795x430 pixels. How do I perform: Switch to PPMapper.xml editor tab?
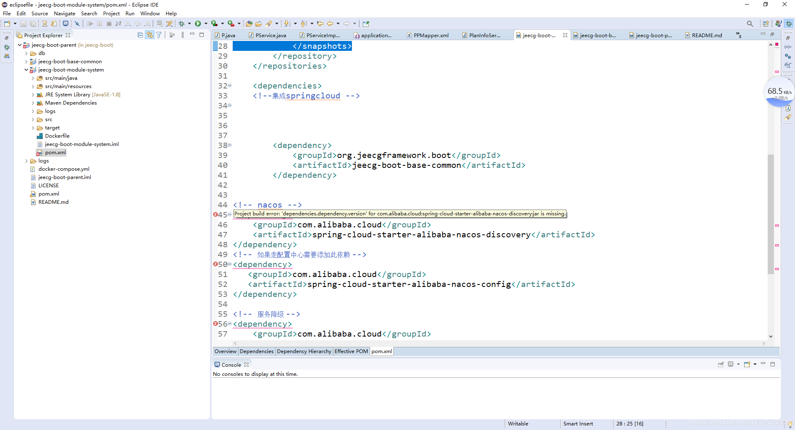[428, 35]
